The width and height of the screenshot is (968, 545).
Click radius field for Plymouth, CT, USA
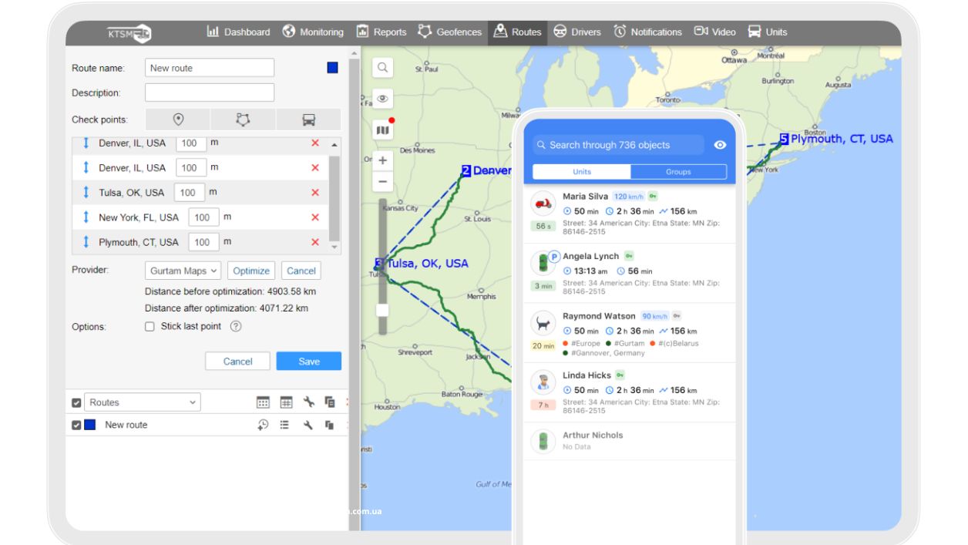click(x=203, y=242)
